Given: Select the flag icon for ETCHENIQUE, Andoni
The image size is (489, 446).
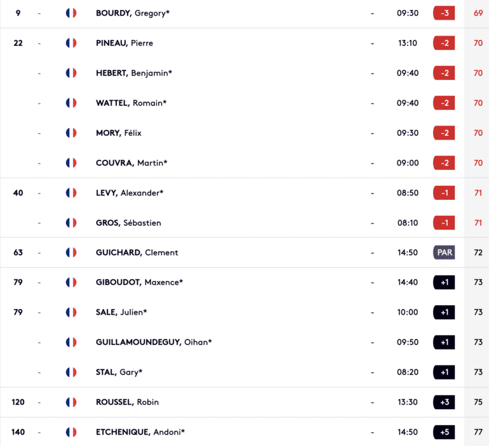Looking at the screenshot, I should pyautogui.click(x=71, y=432).
